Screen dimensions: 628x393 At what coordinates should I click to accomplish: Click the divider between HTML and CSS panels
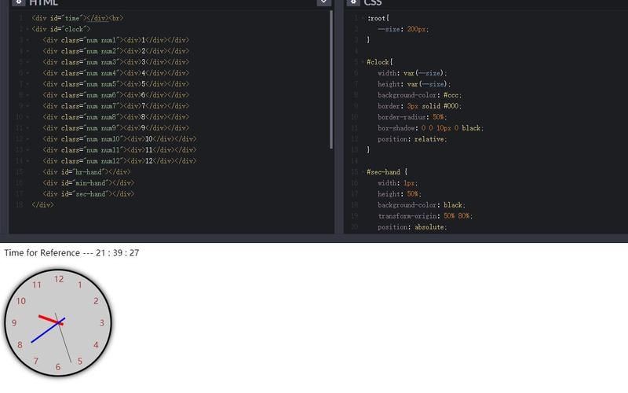[339, 118]
